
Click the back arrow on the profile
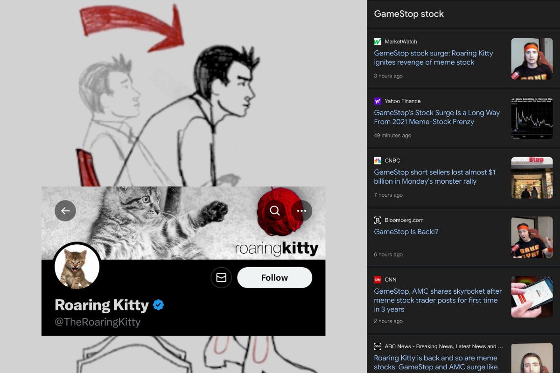(65, 211)
